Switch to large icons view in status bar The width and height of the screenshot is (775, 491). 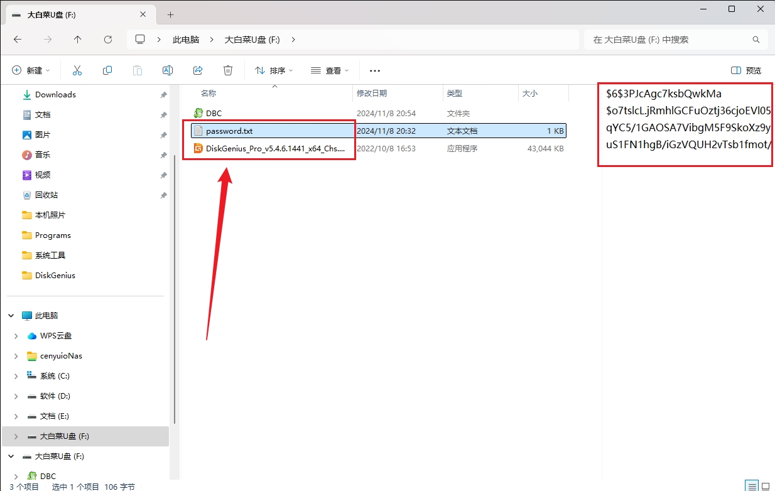pyautogui.click(x=765, y=486)
